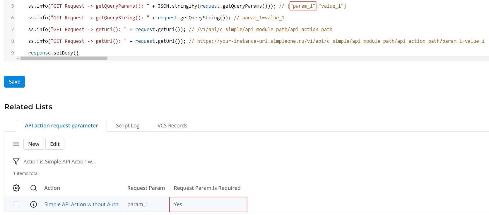Click left scroll arrow of code editor

pos(18,59)
